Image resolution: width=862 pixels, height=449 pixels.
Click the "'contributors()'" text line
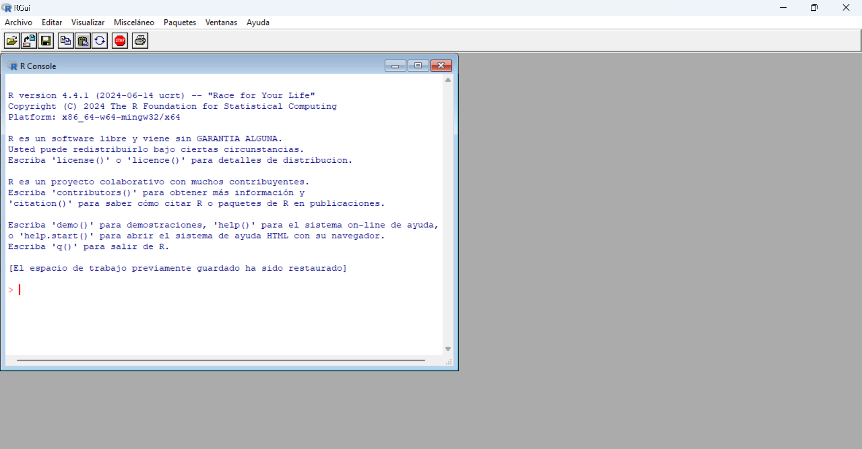[156, 192]
